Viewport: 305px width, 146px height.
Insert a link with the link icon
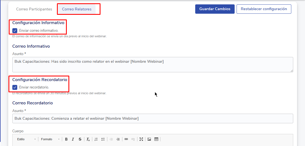coord(126,139)
